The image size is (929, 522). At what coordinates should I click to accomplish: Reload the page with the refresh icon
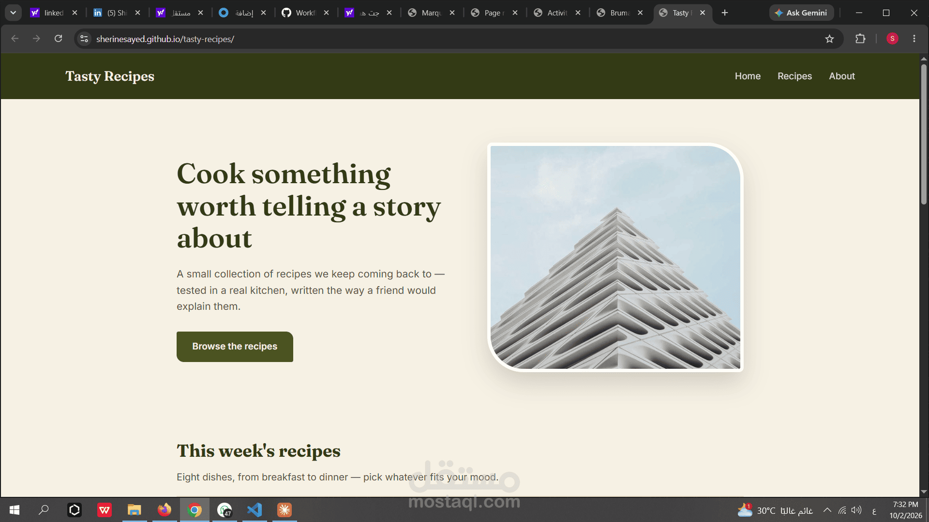point(58,39)
